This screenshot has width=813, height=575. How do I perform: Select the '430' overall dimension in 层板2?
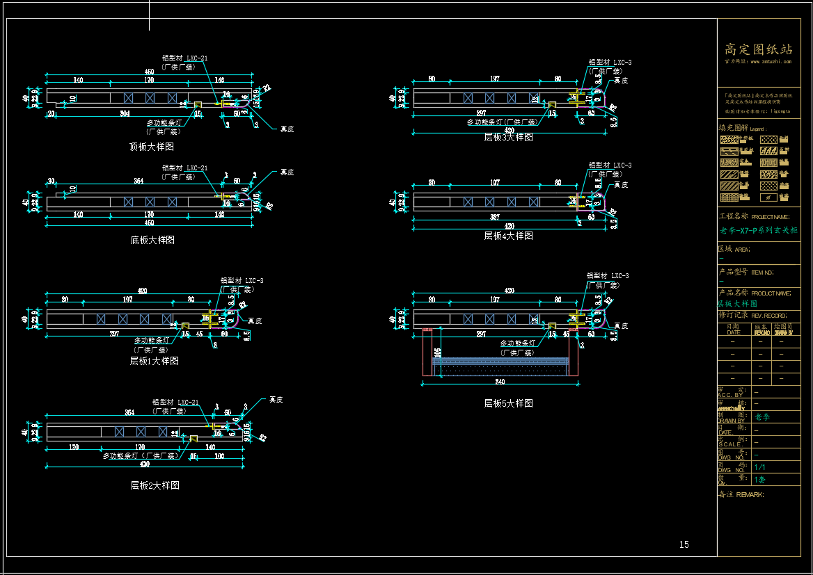coord(145,464)
